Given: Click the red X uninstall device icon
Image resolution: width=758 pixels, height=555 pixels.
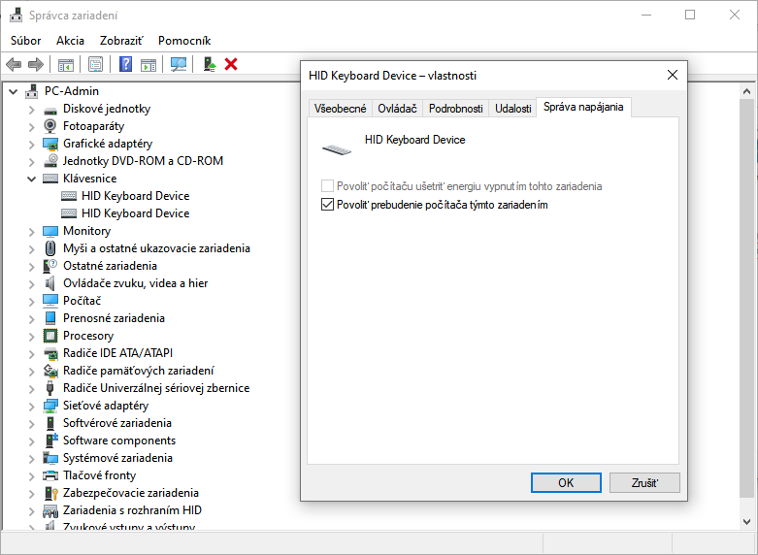Looking at the screenshot, I should (231, 64).
